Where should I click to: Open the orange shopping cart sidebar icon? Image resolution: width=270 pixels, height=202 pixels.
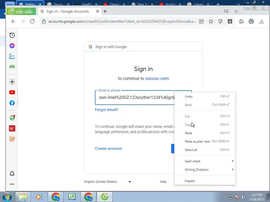click(12, 139)
